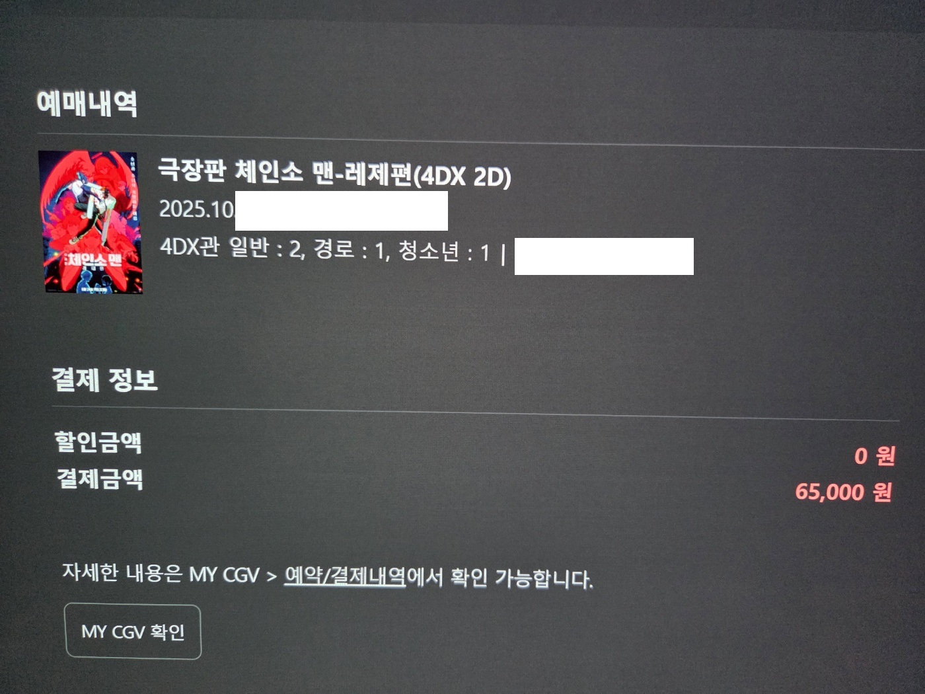Click the 65,000 원 payment amount

(844, 492)
